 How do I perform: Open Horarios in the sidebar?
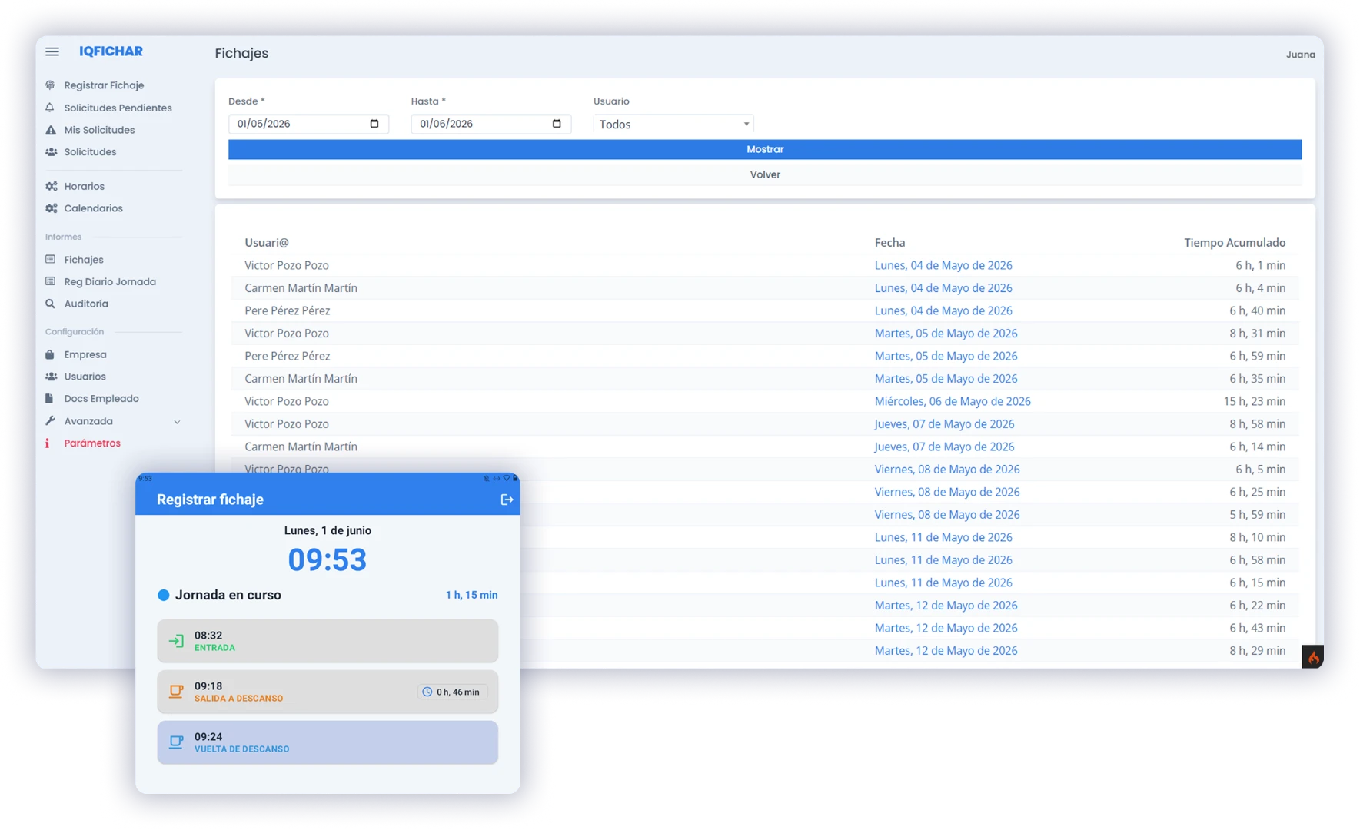click(84, 186)
